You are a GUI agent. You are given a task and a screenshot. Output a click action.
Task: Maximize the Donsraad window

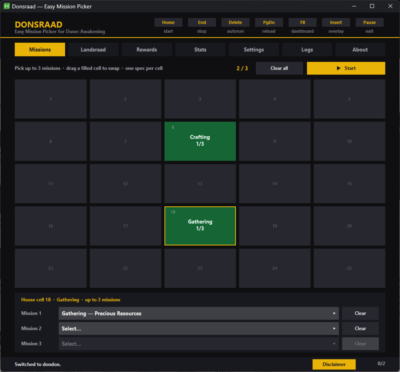[372, 6]
